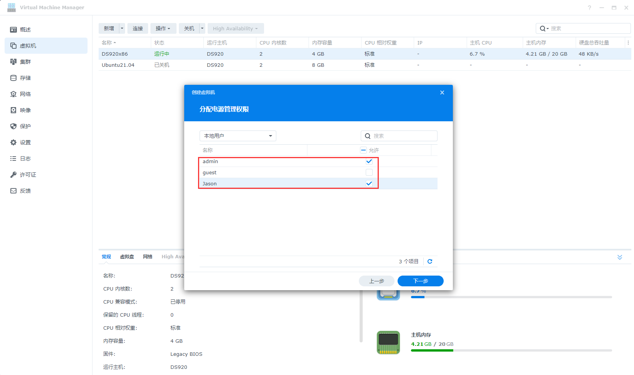Switch to the 网络 details tab
The height and width of the screenshot is (375, 634).
tap(148, 257)
